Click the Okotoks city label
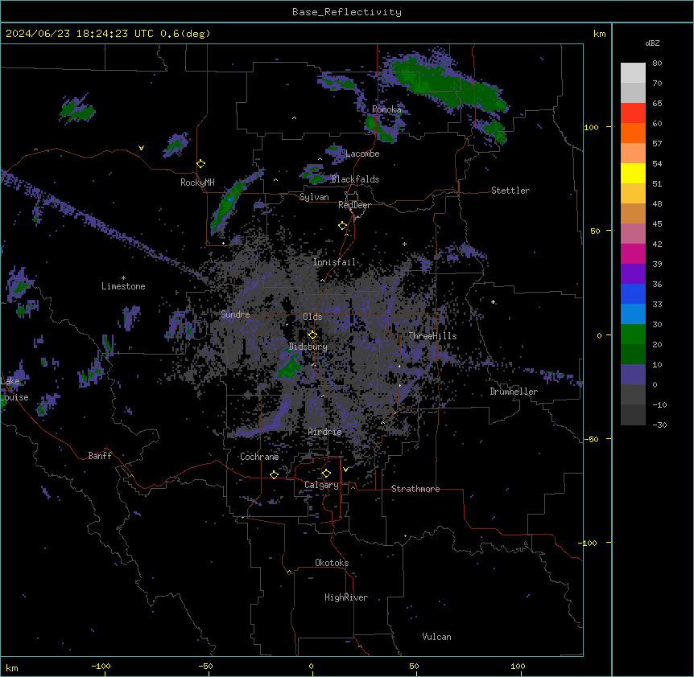The height and width of the screenshot is (677, 694). click(332, 563)
